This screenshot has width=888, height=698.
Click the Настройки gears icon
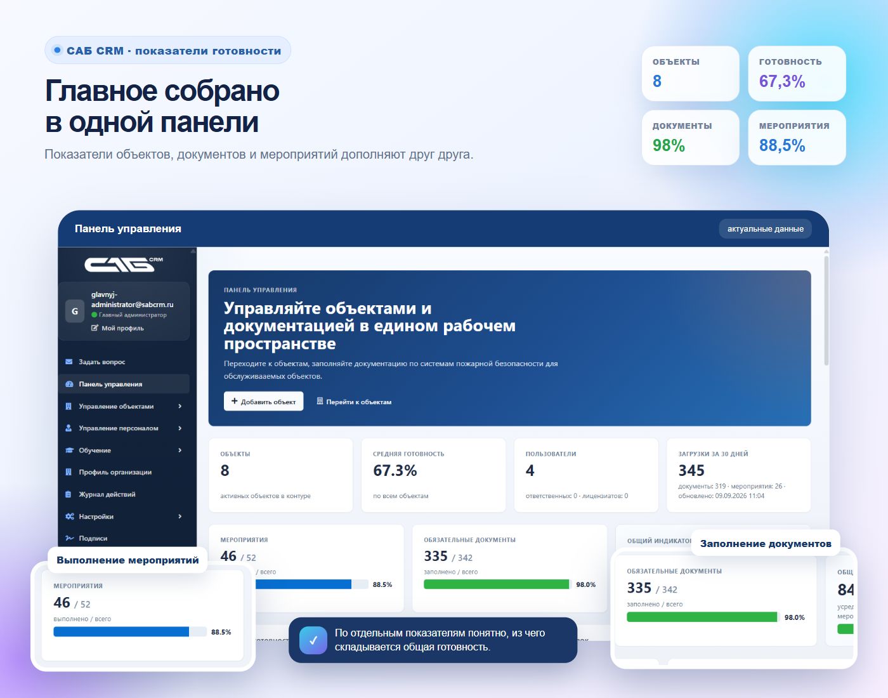point(69,517)
